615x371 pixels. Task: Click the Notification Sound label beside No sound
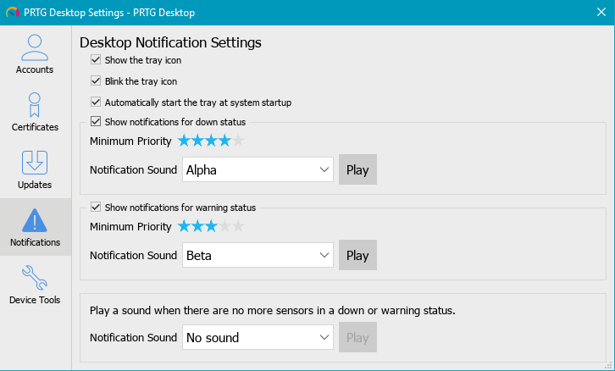[x=133, y=337]
